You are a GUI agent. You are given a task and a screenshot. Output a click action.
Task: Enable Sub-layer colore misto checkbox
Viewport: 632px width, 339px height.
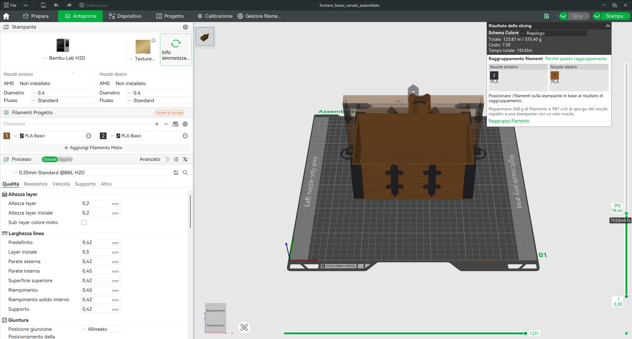click(84, 222)
